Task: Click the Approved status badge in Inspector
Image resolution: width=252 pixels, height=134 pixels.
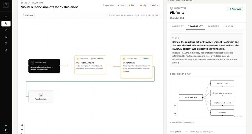Action: 235,9
